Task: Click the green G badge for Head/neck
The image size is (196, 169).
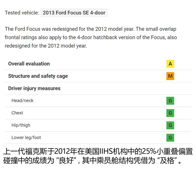Action: click(x=170, y=101)
